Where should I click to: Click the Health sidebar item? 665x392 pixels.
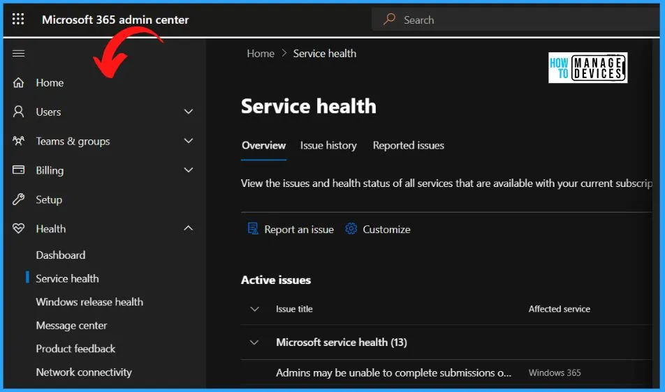51,229
